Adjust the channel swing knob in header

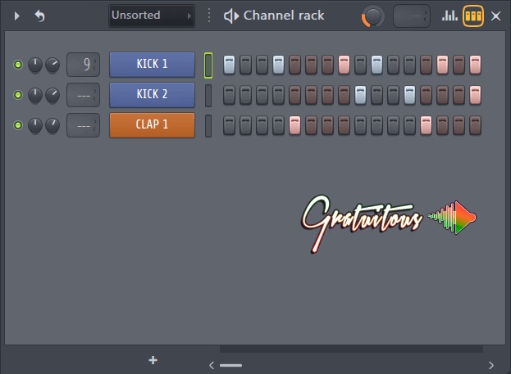[x=373, y=16]
